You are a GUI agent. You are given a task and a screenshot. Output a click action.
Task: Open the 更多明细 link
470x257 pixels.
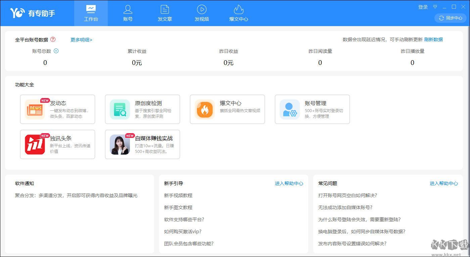click(81, 40)
